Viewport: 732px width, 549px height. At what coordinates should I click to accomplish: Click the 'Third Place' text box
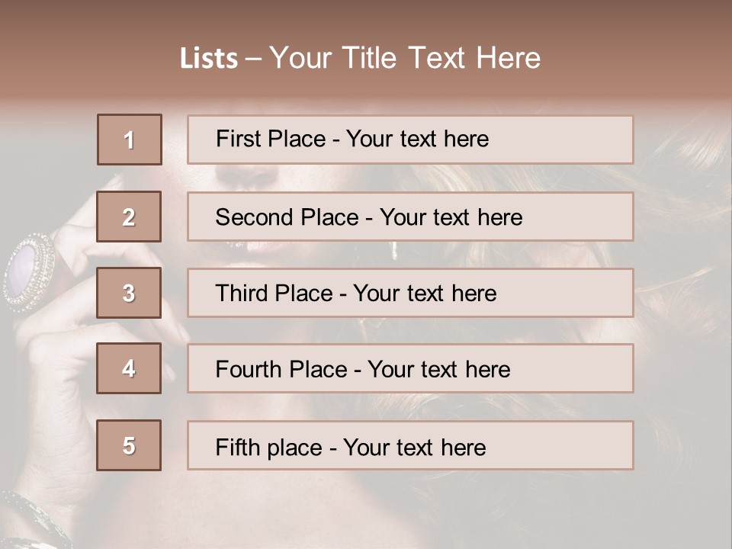410,293
